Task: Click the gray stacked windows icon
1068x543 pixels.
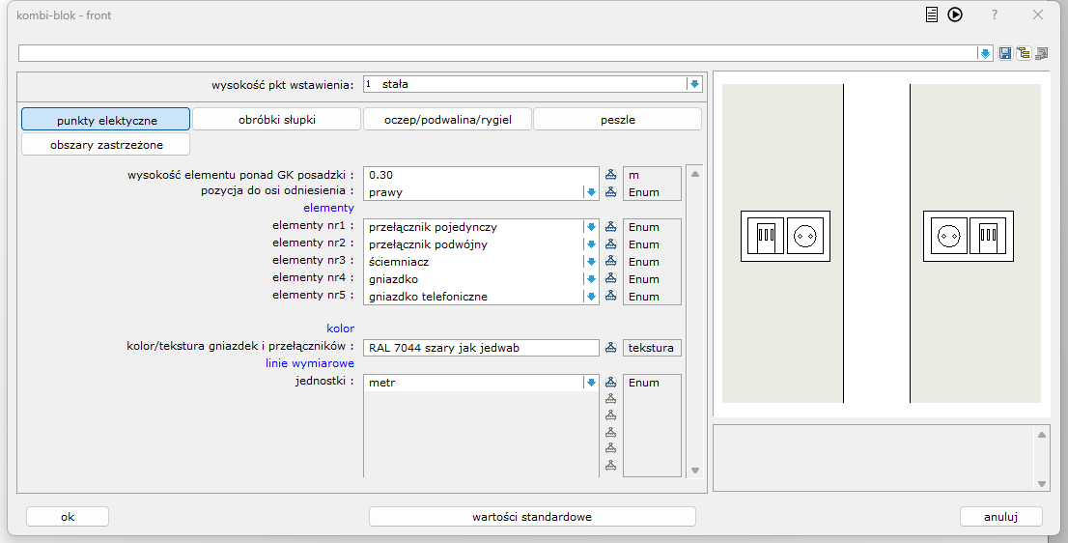Action: 1041,53
